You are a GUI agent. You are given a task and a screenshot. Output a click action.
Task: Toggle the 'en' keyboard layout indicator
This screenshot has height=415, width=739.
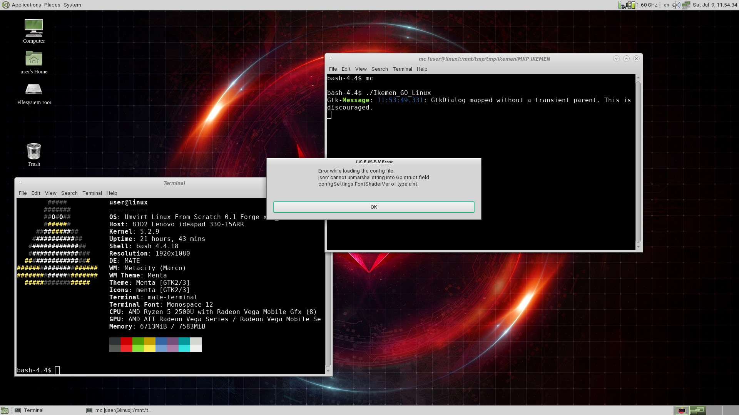click(666, 5)
